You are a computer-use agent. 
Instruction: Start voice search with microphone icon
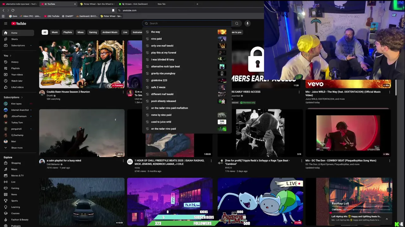point(247,23)
